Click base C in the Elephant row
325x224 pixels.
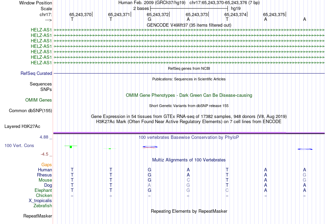227,190
